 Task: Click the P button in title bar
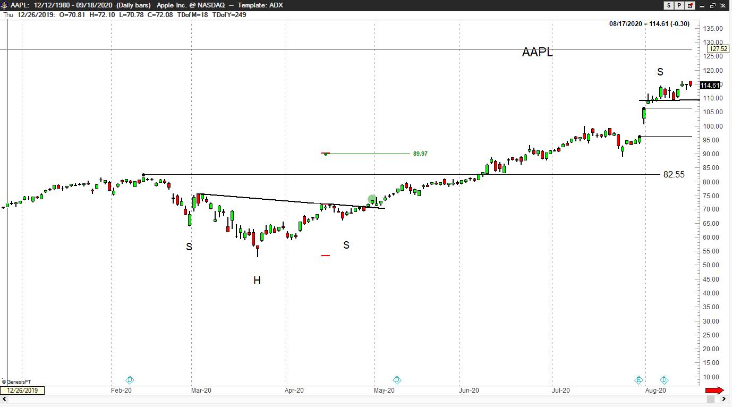679,5
